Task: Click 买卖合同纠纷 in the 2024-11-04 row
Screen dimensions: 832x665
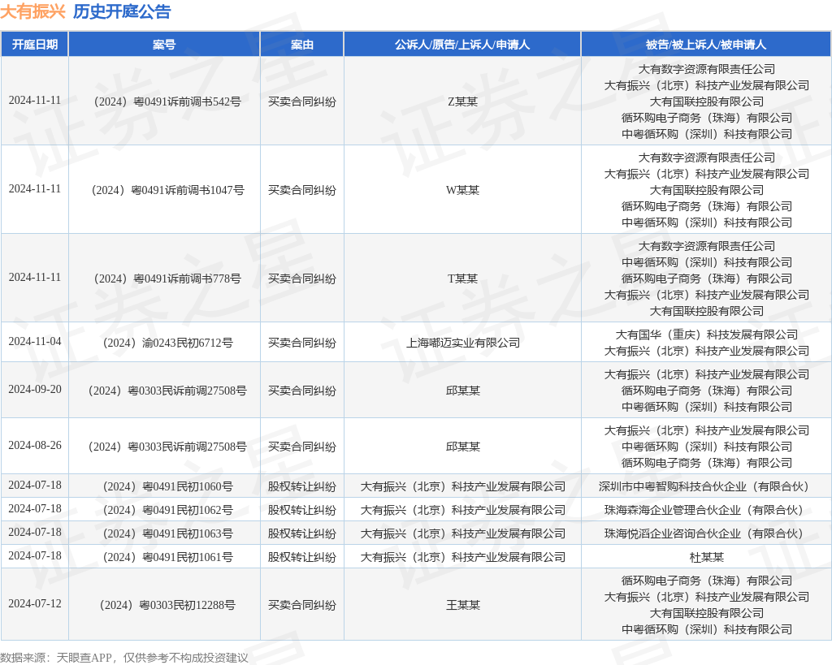Action: [x=302, y=343]
